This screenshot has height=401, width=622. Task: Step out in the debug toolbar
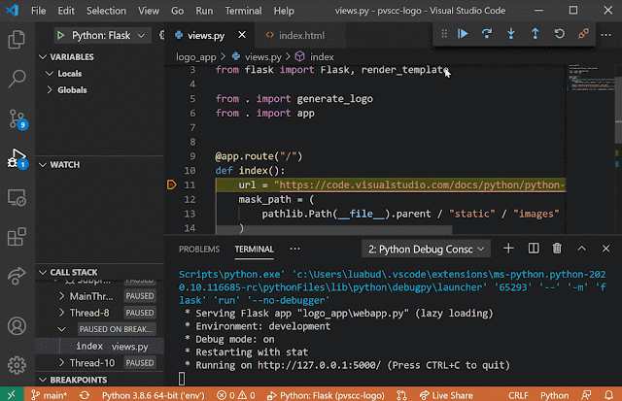(x=536, y=34)
